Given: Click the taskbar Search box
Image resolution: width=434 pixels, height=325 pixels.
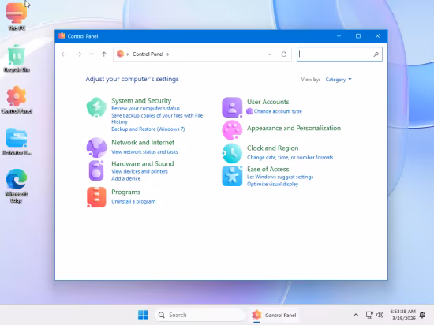Looking at the screenshot, I should coord(200,315).
